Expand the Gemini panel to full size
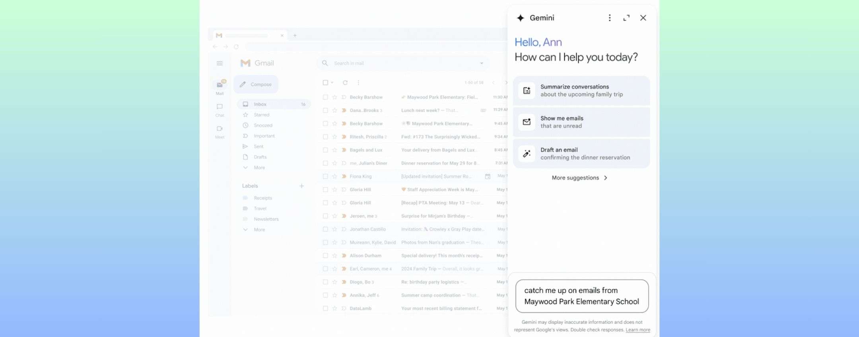The width and height of the screenshot is (859, 337). click(626, 18)
